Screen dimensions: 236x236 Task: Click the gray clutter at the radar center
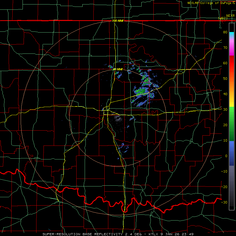[x=118, y=119]
